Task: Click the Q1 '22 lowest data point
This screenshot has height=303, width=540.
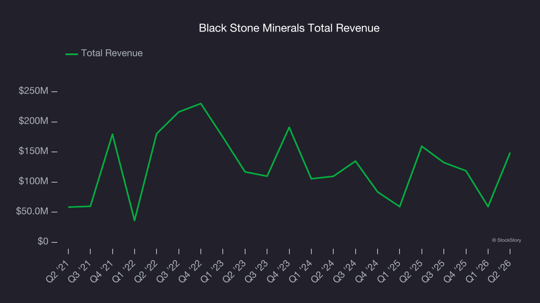Action: tap(135, 221)
